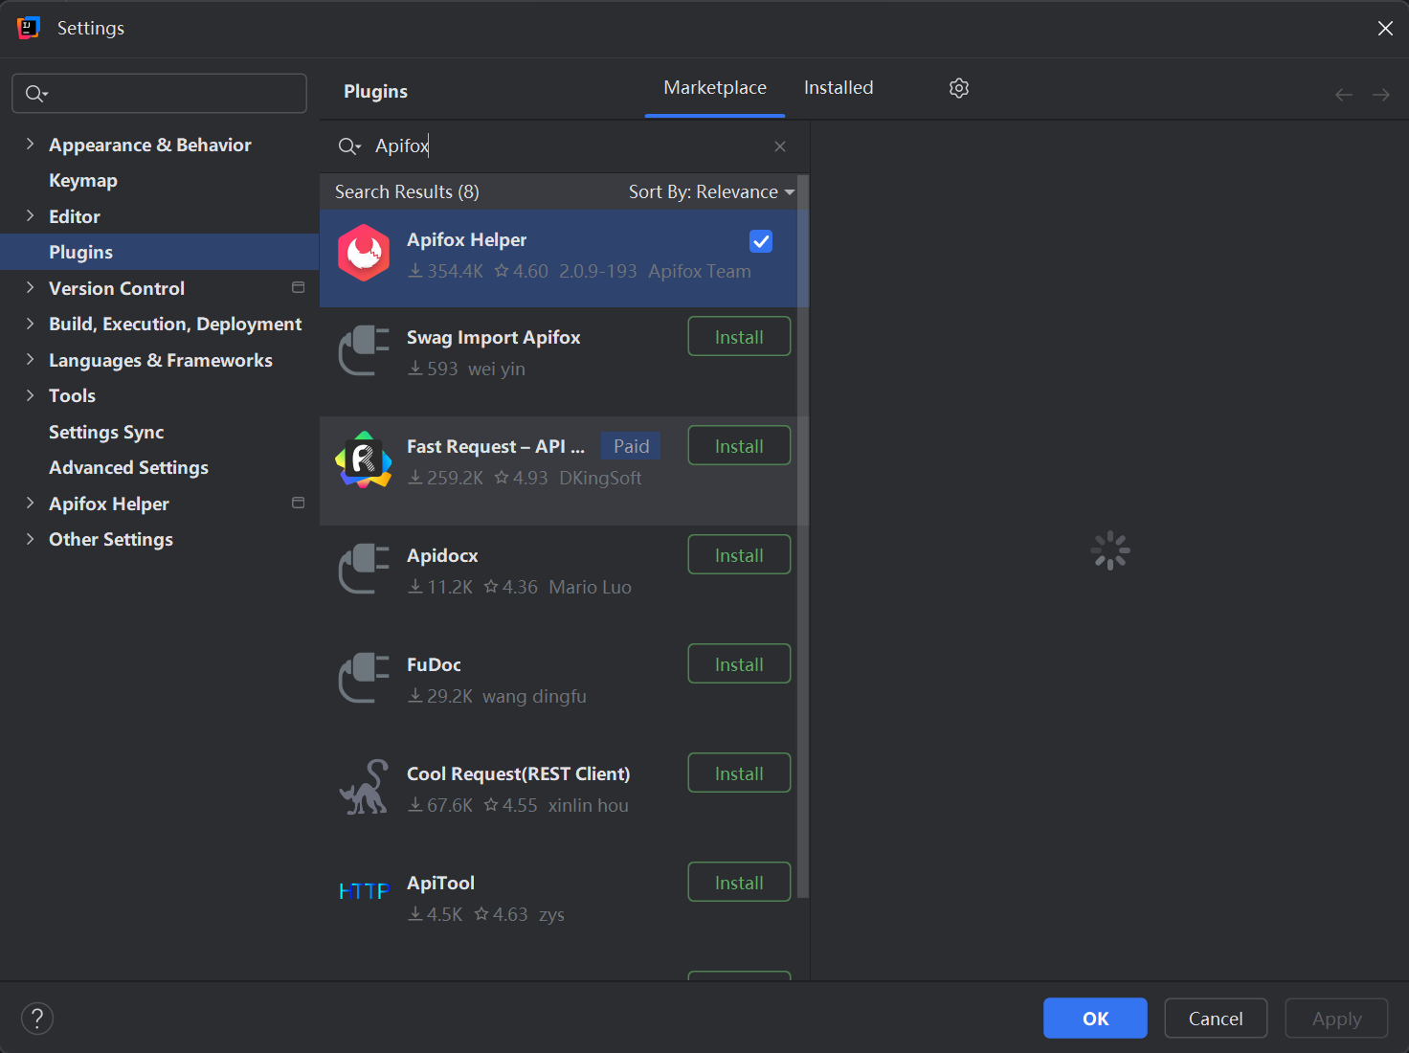The image size is (1409, 1053).
Task: Click the Version Control project-level icon
Action: point(299,288)
